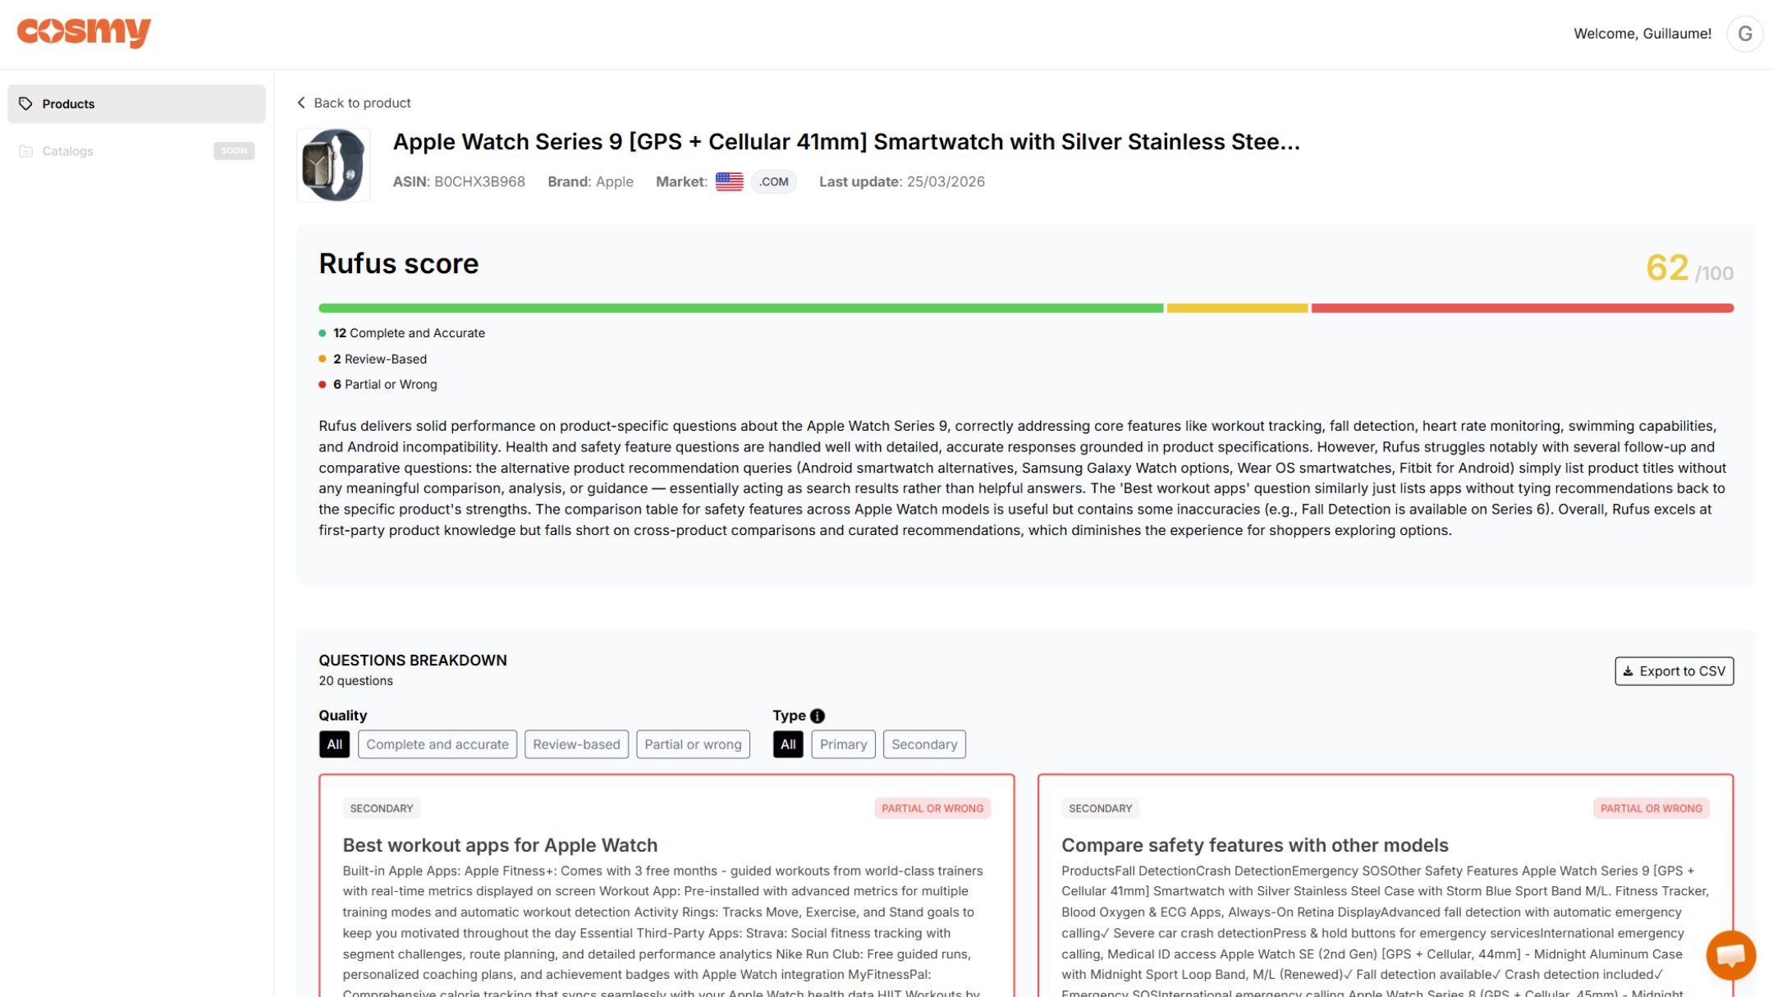Click the Products tag icon in sidebar
Screen dimensions: 1773x997
(x=25, y=103)
